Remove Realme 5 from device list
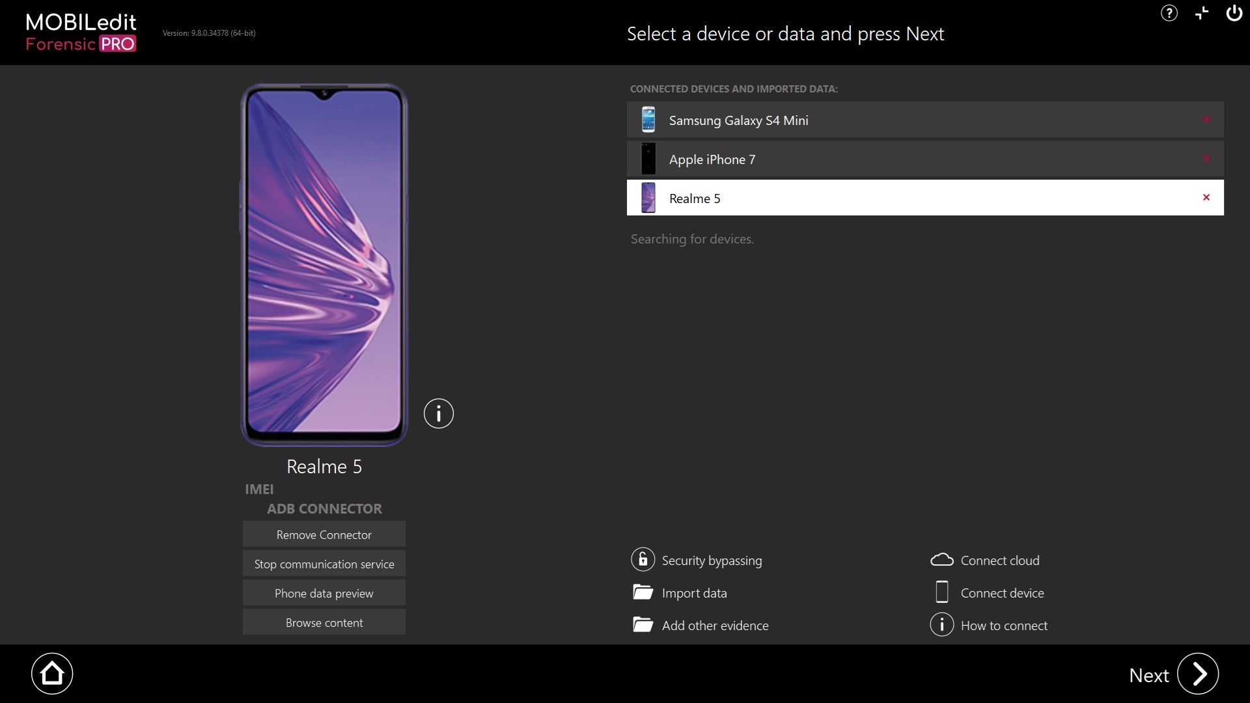Screen dimensions: 1250x703 coord(1206,198)
